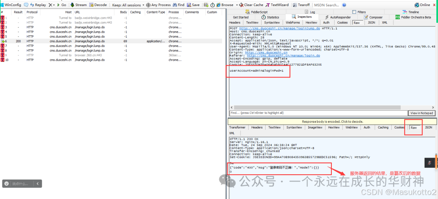This screenshot has width=438, height=199.
Task: Open Fiddler Orchestra Beta tab
Action: (x=413, y=17)
